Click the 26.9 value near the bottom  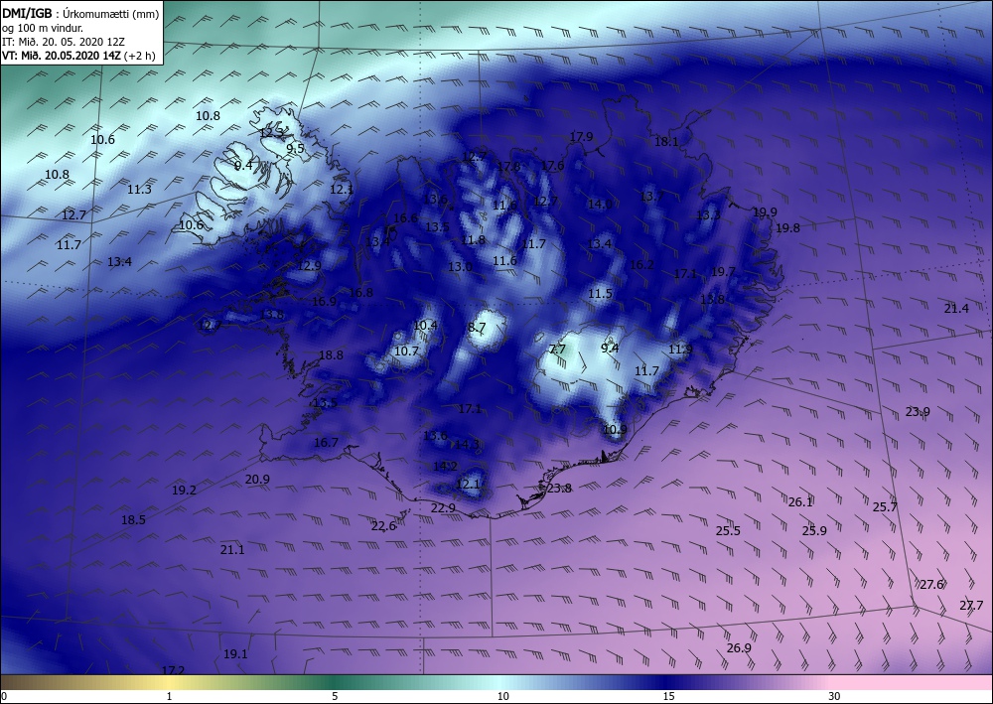point(739,647)
